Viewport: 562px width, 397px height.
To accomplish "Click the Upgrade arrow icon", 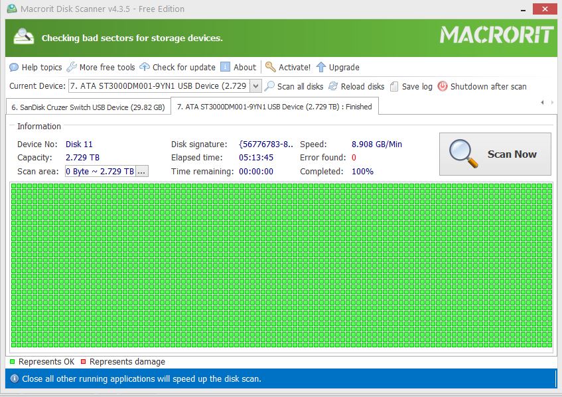I will tap(321, 67).
